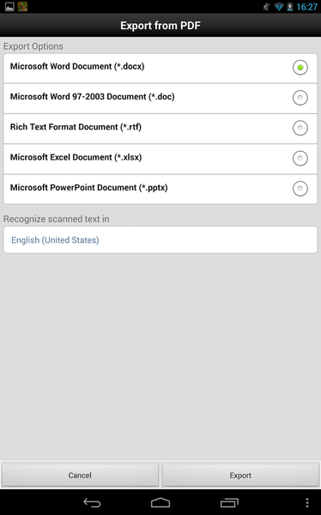The height and width of the screenshot is (515, 321).
Task: Tap the Rich Text Format Document option label
Action: coord(76,127)
